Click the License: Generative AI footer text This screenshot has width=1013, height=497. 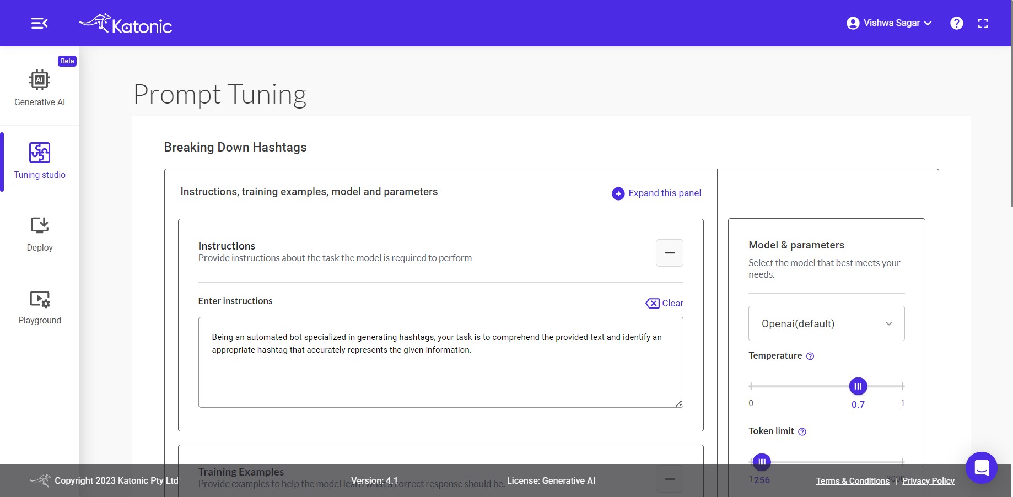point(551,480)
